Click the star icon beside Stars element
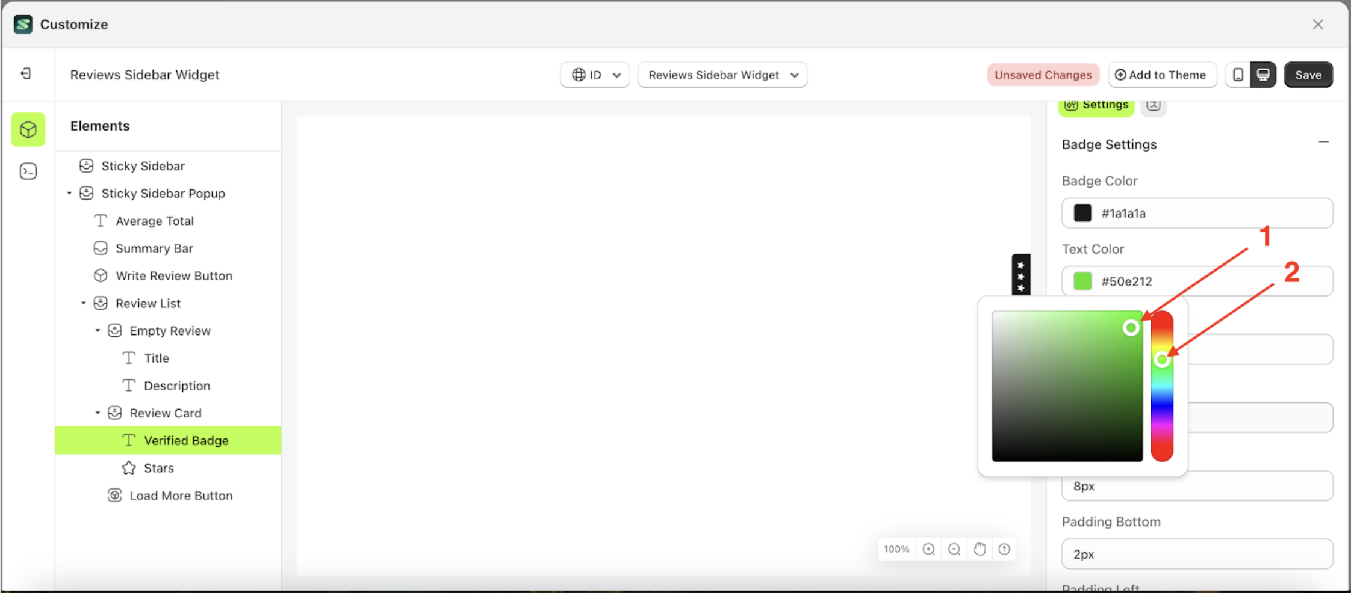The image size is (1351, 593). [128, 467]
